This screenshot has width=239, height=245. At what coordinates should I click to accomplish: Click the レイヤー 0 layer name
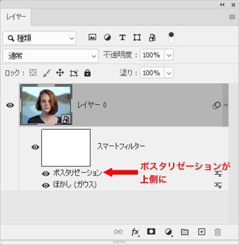(92, 105)
